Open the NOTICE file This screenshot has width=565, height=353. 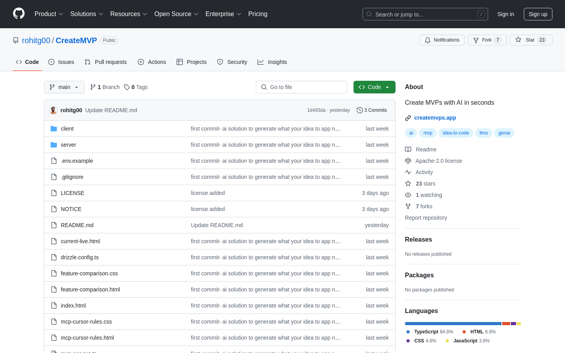71,209
